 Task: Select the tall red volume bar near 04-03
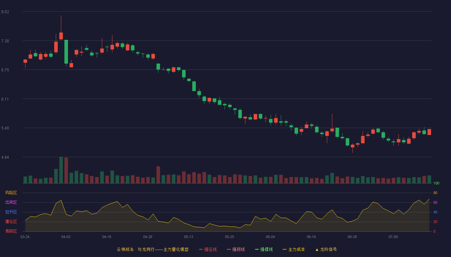coord(66,170)
